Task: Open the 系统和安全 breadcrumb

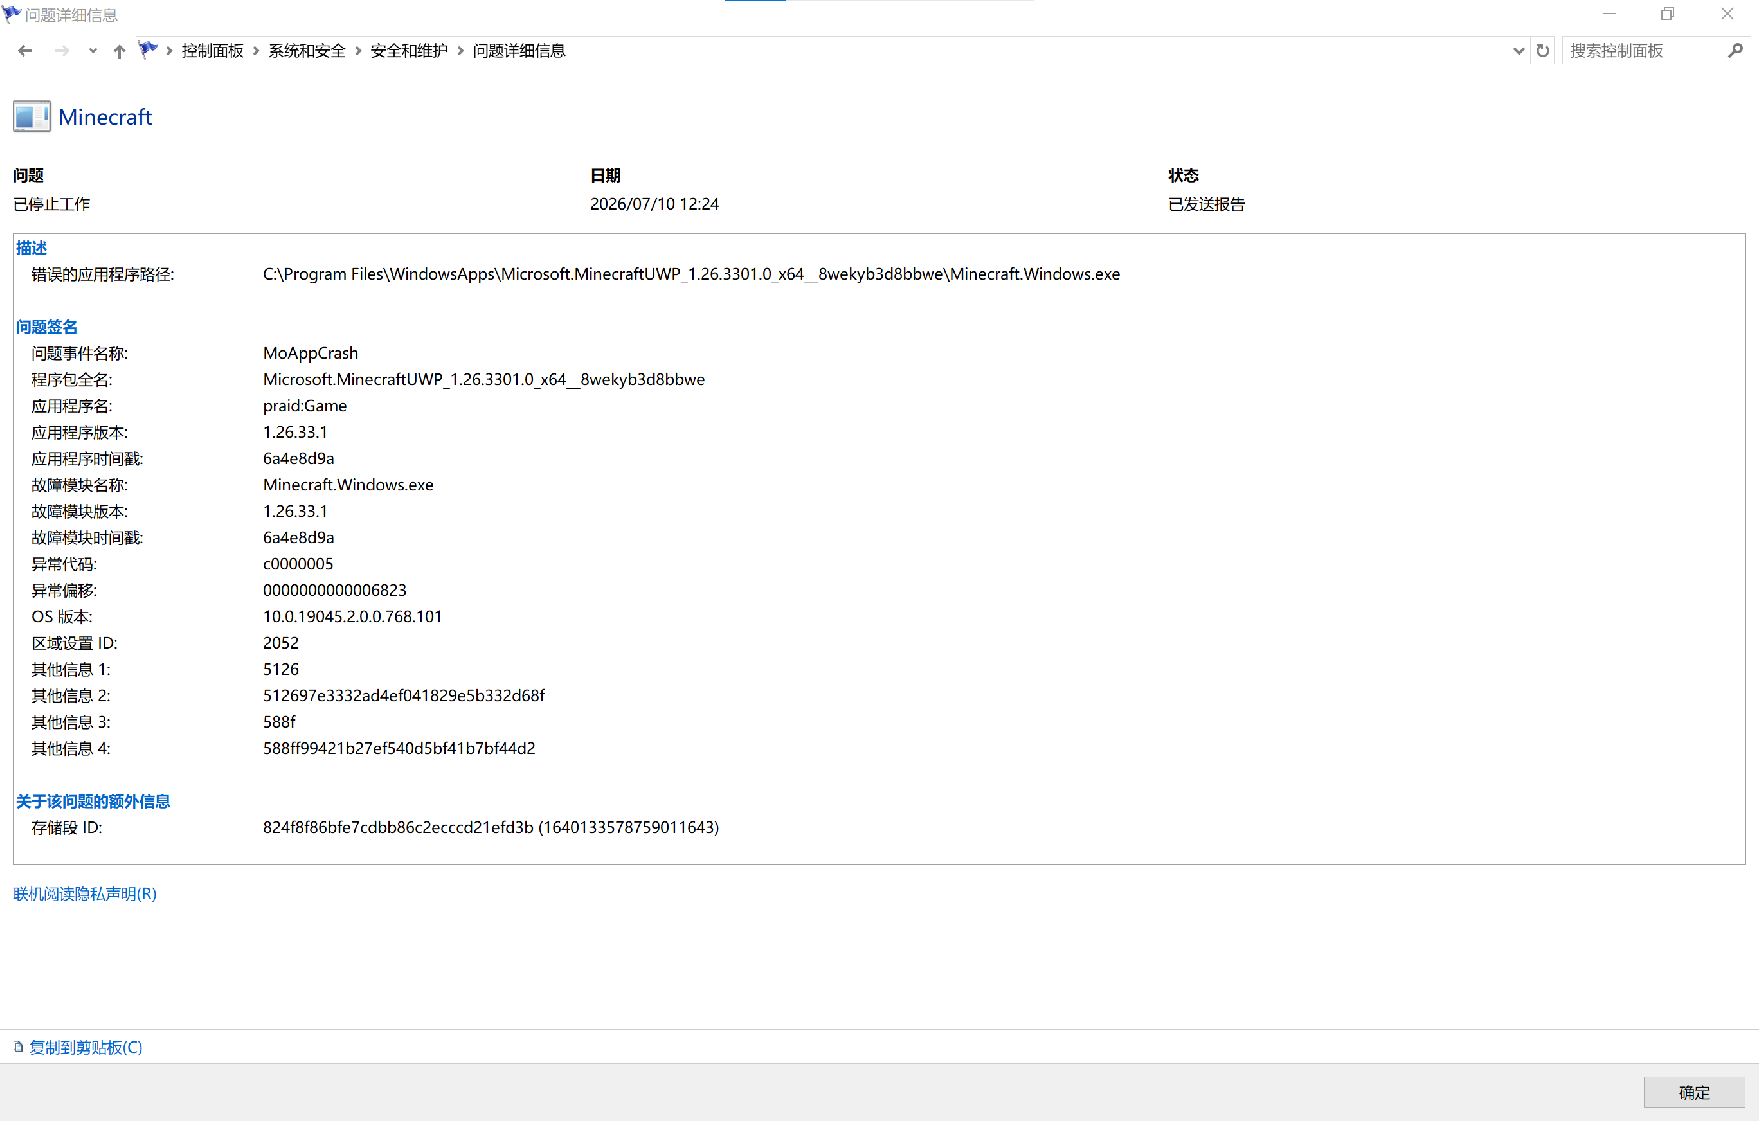Action: pyautogui.click(x=307, y=50)
